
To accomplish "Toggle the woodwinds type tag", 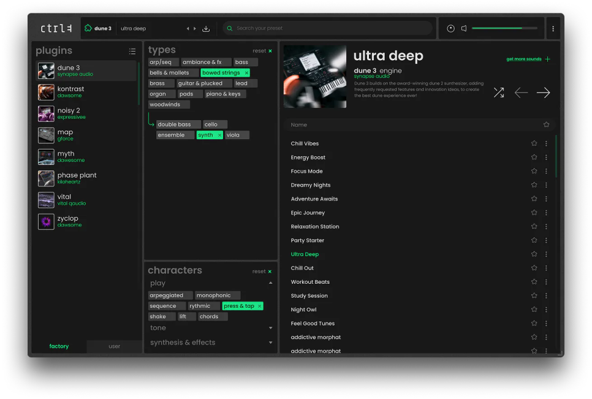I will (x=169, y=105).
